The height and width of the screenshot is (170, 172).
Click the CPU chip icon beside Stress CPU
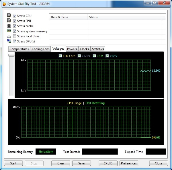pos(9,15)
